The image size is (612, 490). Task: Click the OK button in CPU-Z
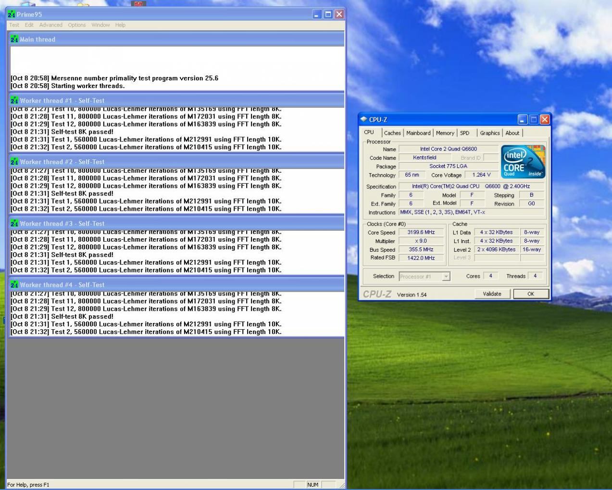point(531,294)
